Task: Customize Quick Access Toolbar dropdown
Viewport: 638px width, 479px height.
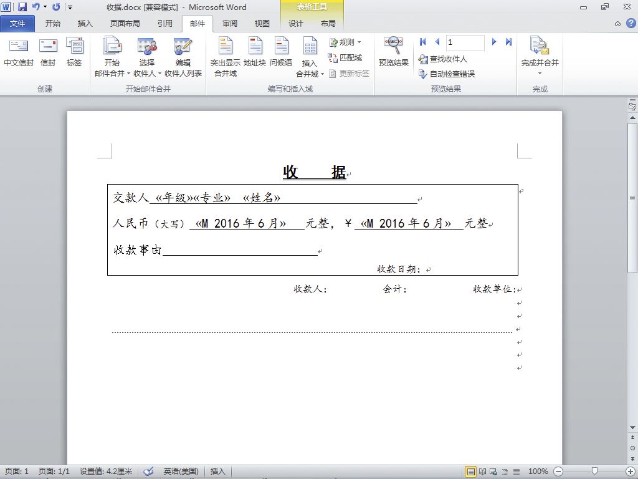Action: point(70,7)
